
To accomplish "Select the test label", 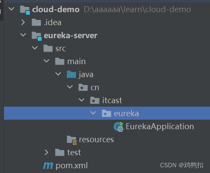I will (74, 153).
